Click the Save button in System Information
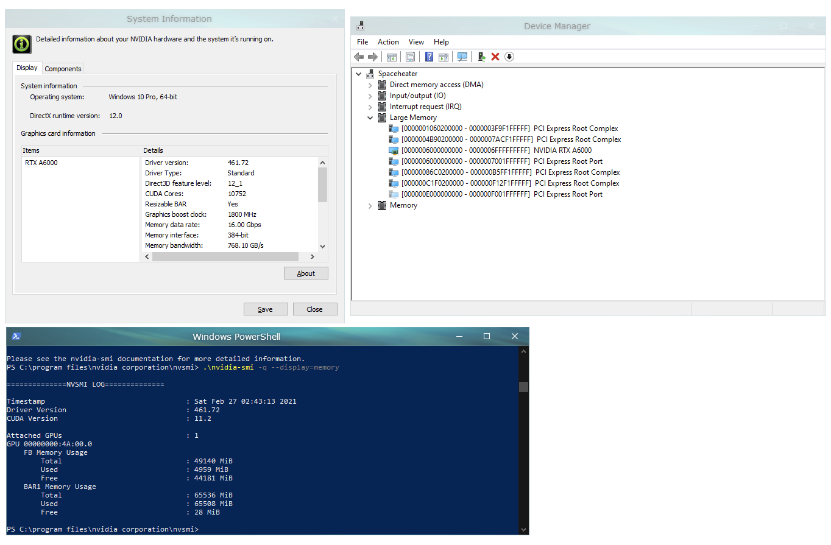 point(265,309)
